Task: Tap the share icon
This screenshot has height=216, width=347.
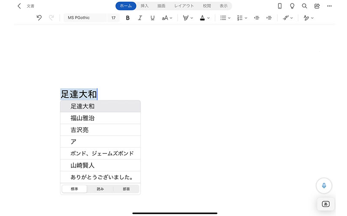Action: tap(317, 6)
